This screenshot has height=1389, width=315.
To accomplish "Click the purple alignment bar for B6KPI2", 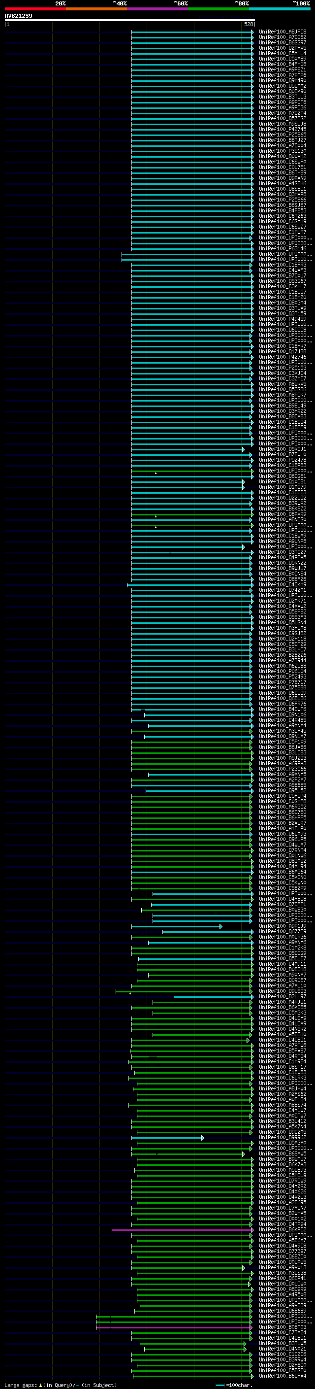I will [182, 1230].
